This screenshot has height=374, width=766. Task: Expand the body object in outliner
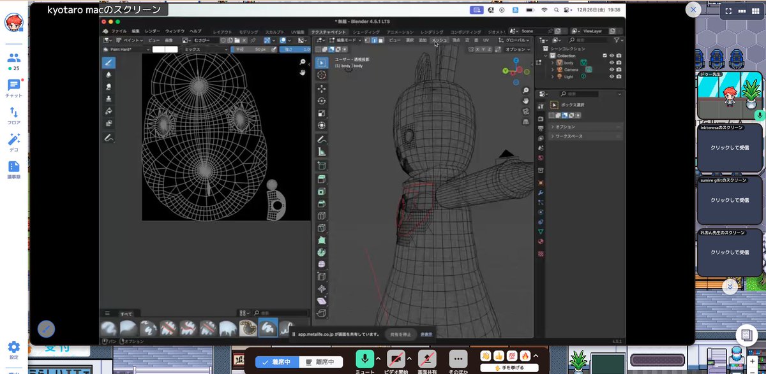coord(553,62)
